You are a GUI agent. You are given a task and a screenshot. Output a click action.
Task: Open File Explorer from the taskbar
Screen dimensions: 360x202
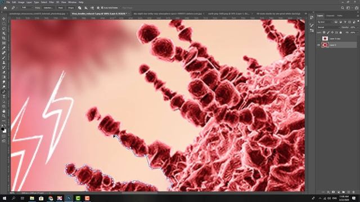tap(32, 198)
